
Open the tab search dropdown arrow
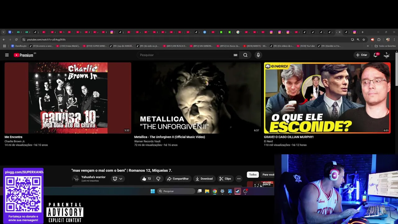click(3, 32)
